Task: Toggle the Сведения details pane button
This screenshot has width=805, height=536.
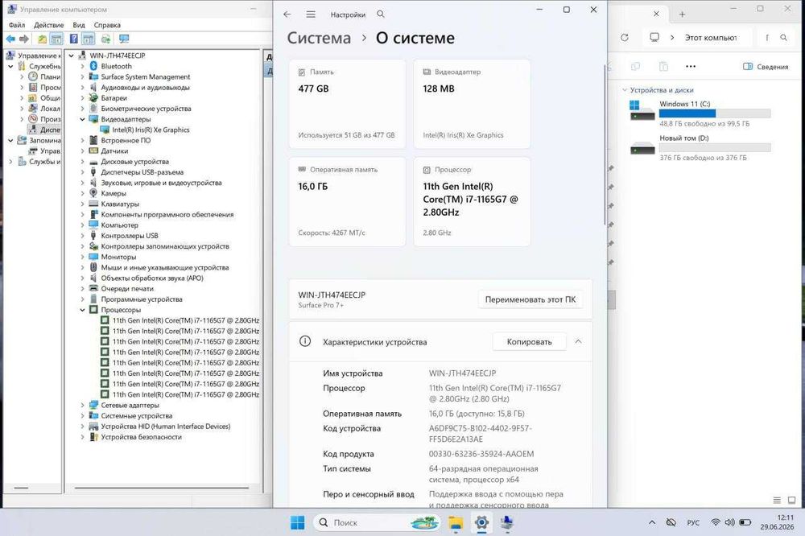Action: [x=766, y=66]
